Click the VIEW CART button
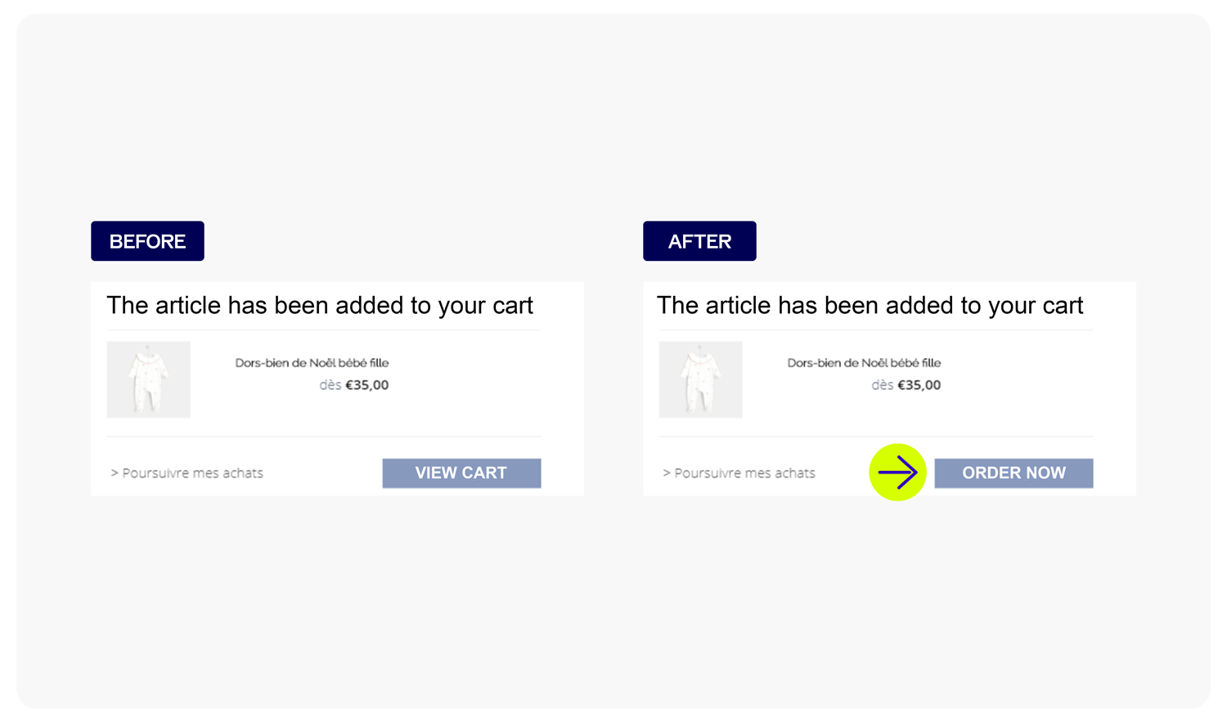 (x=461, y=473)
